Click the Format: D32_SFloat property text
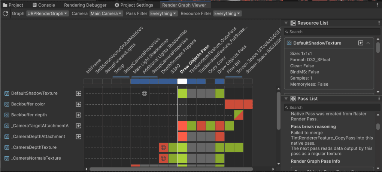The height and width of the screenshot is (172, 382). click(310, 59)
